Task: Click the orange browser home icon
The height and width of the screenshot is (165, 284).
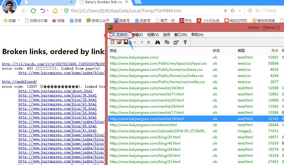Action: point(55,11)
